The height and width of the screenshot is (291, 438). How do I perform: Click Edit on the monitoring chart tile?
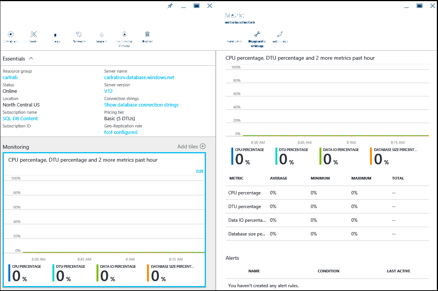199,171
